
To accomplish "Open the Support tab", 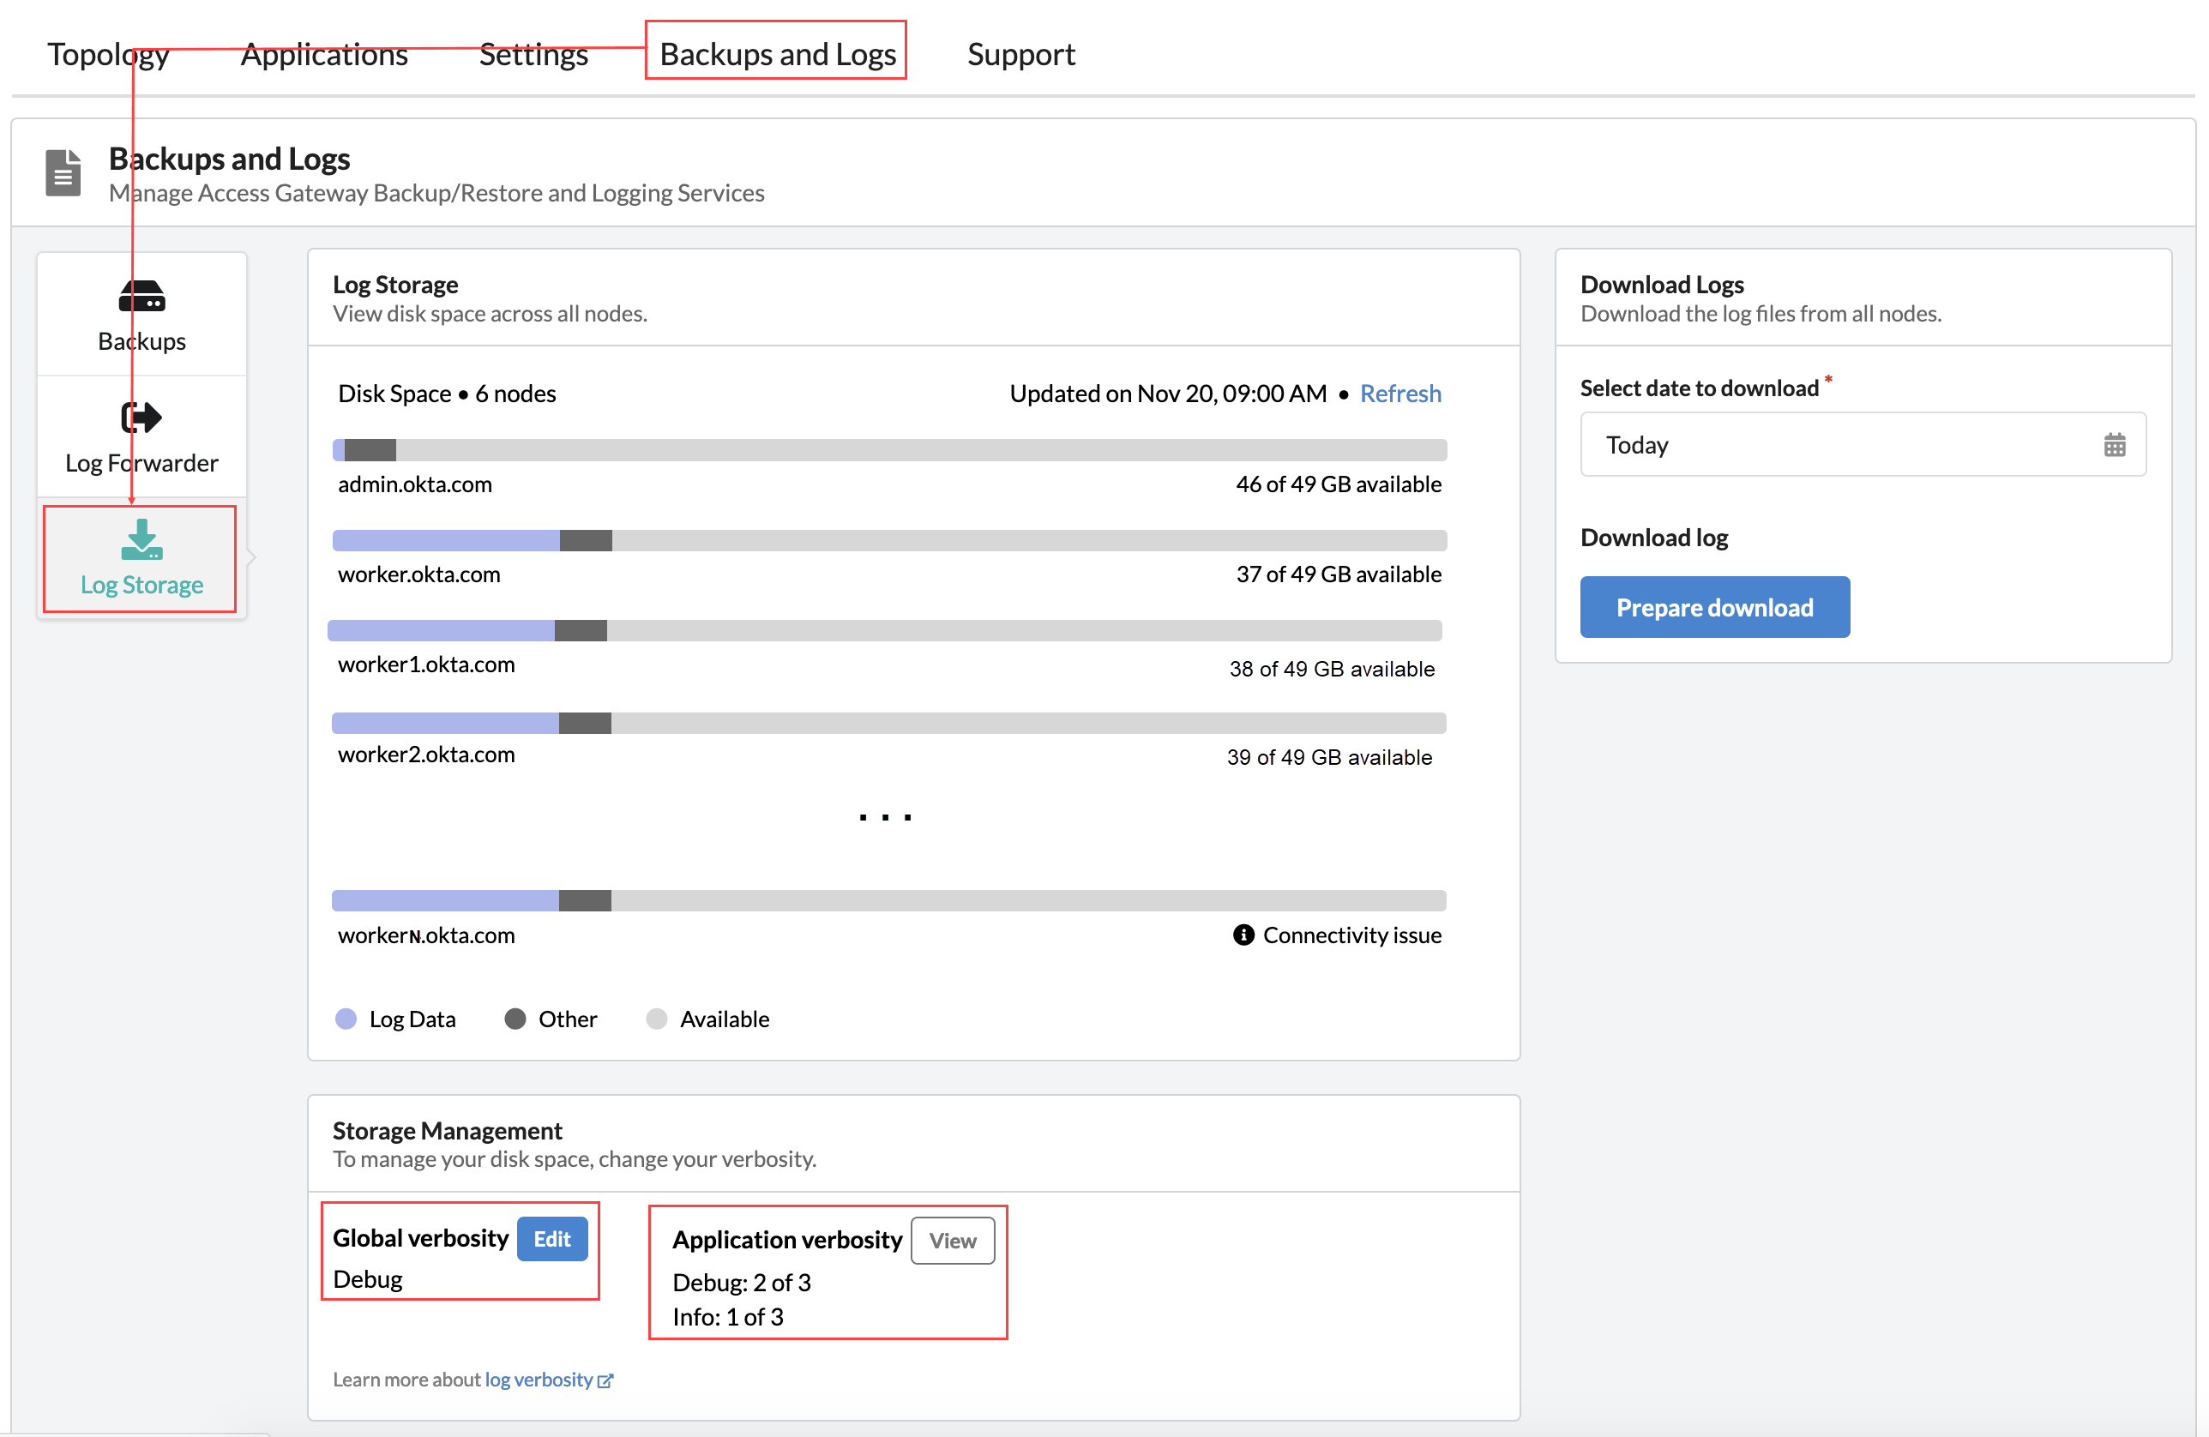I will tap(1021, 54).
